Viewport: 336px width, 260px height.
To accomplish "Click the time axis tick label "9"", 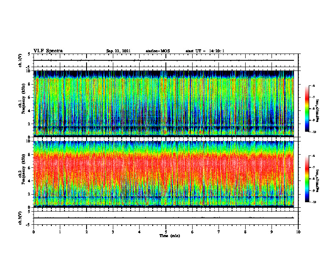I will coord(272,232).
